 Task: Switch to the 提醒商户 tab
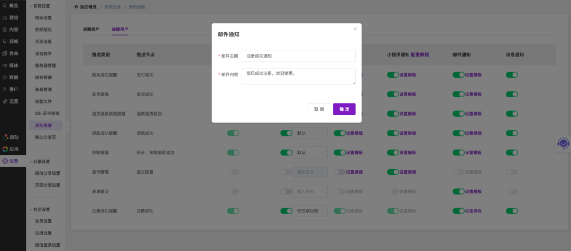(91, 29)
